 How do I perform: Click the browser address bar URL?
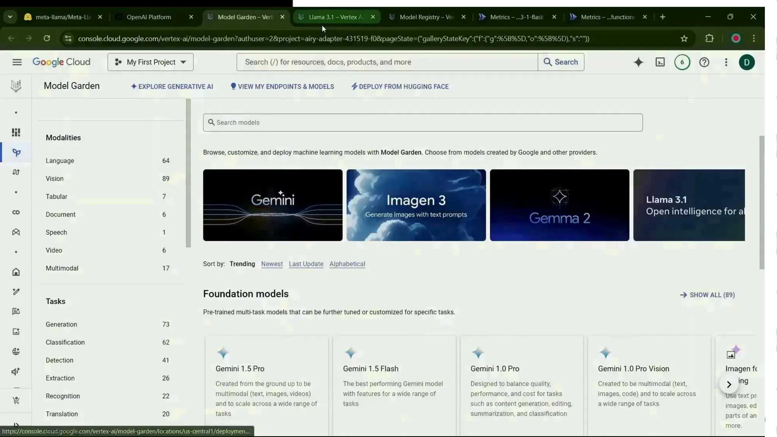333,38
